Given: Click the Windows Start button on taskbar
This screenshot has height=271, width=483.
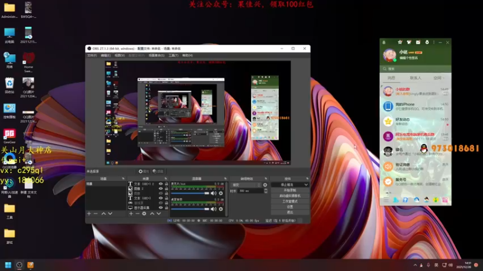Looking at the screenshot, I should (8, 265).
